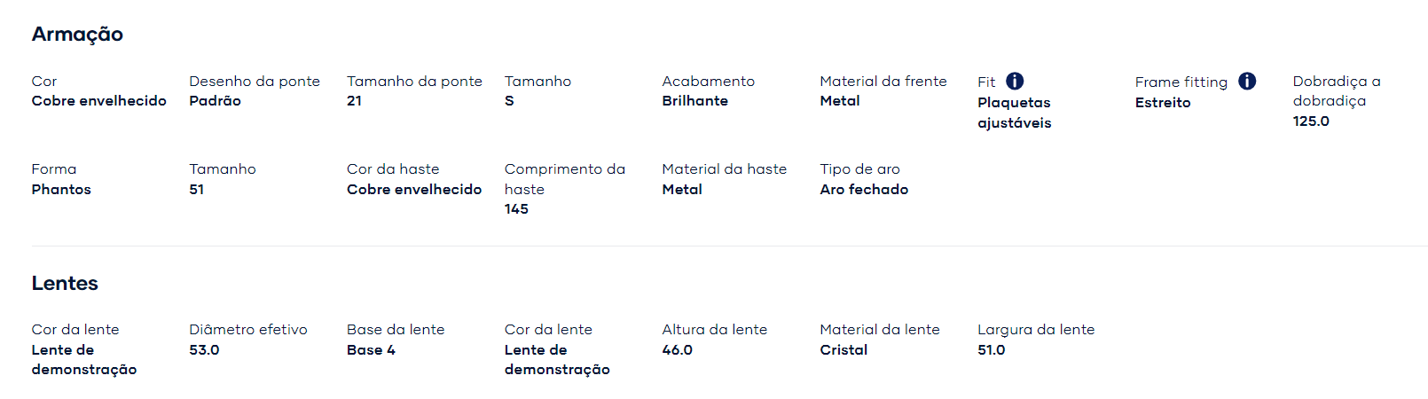Screen dimensions: 1428x399
Task: Open the Frame fitting info icon
Action: point(1247,81)
